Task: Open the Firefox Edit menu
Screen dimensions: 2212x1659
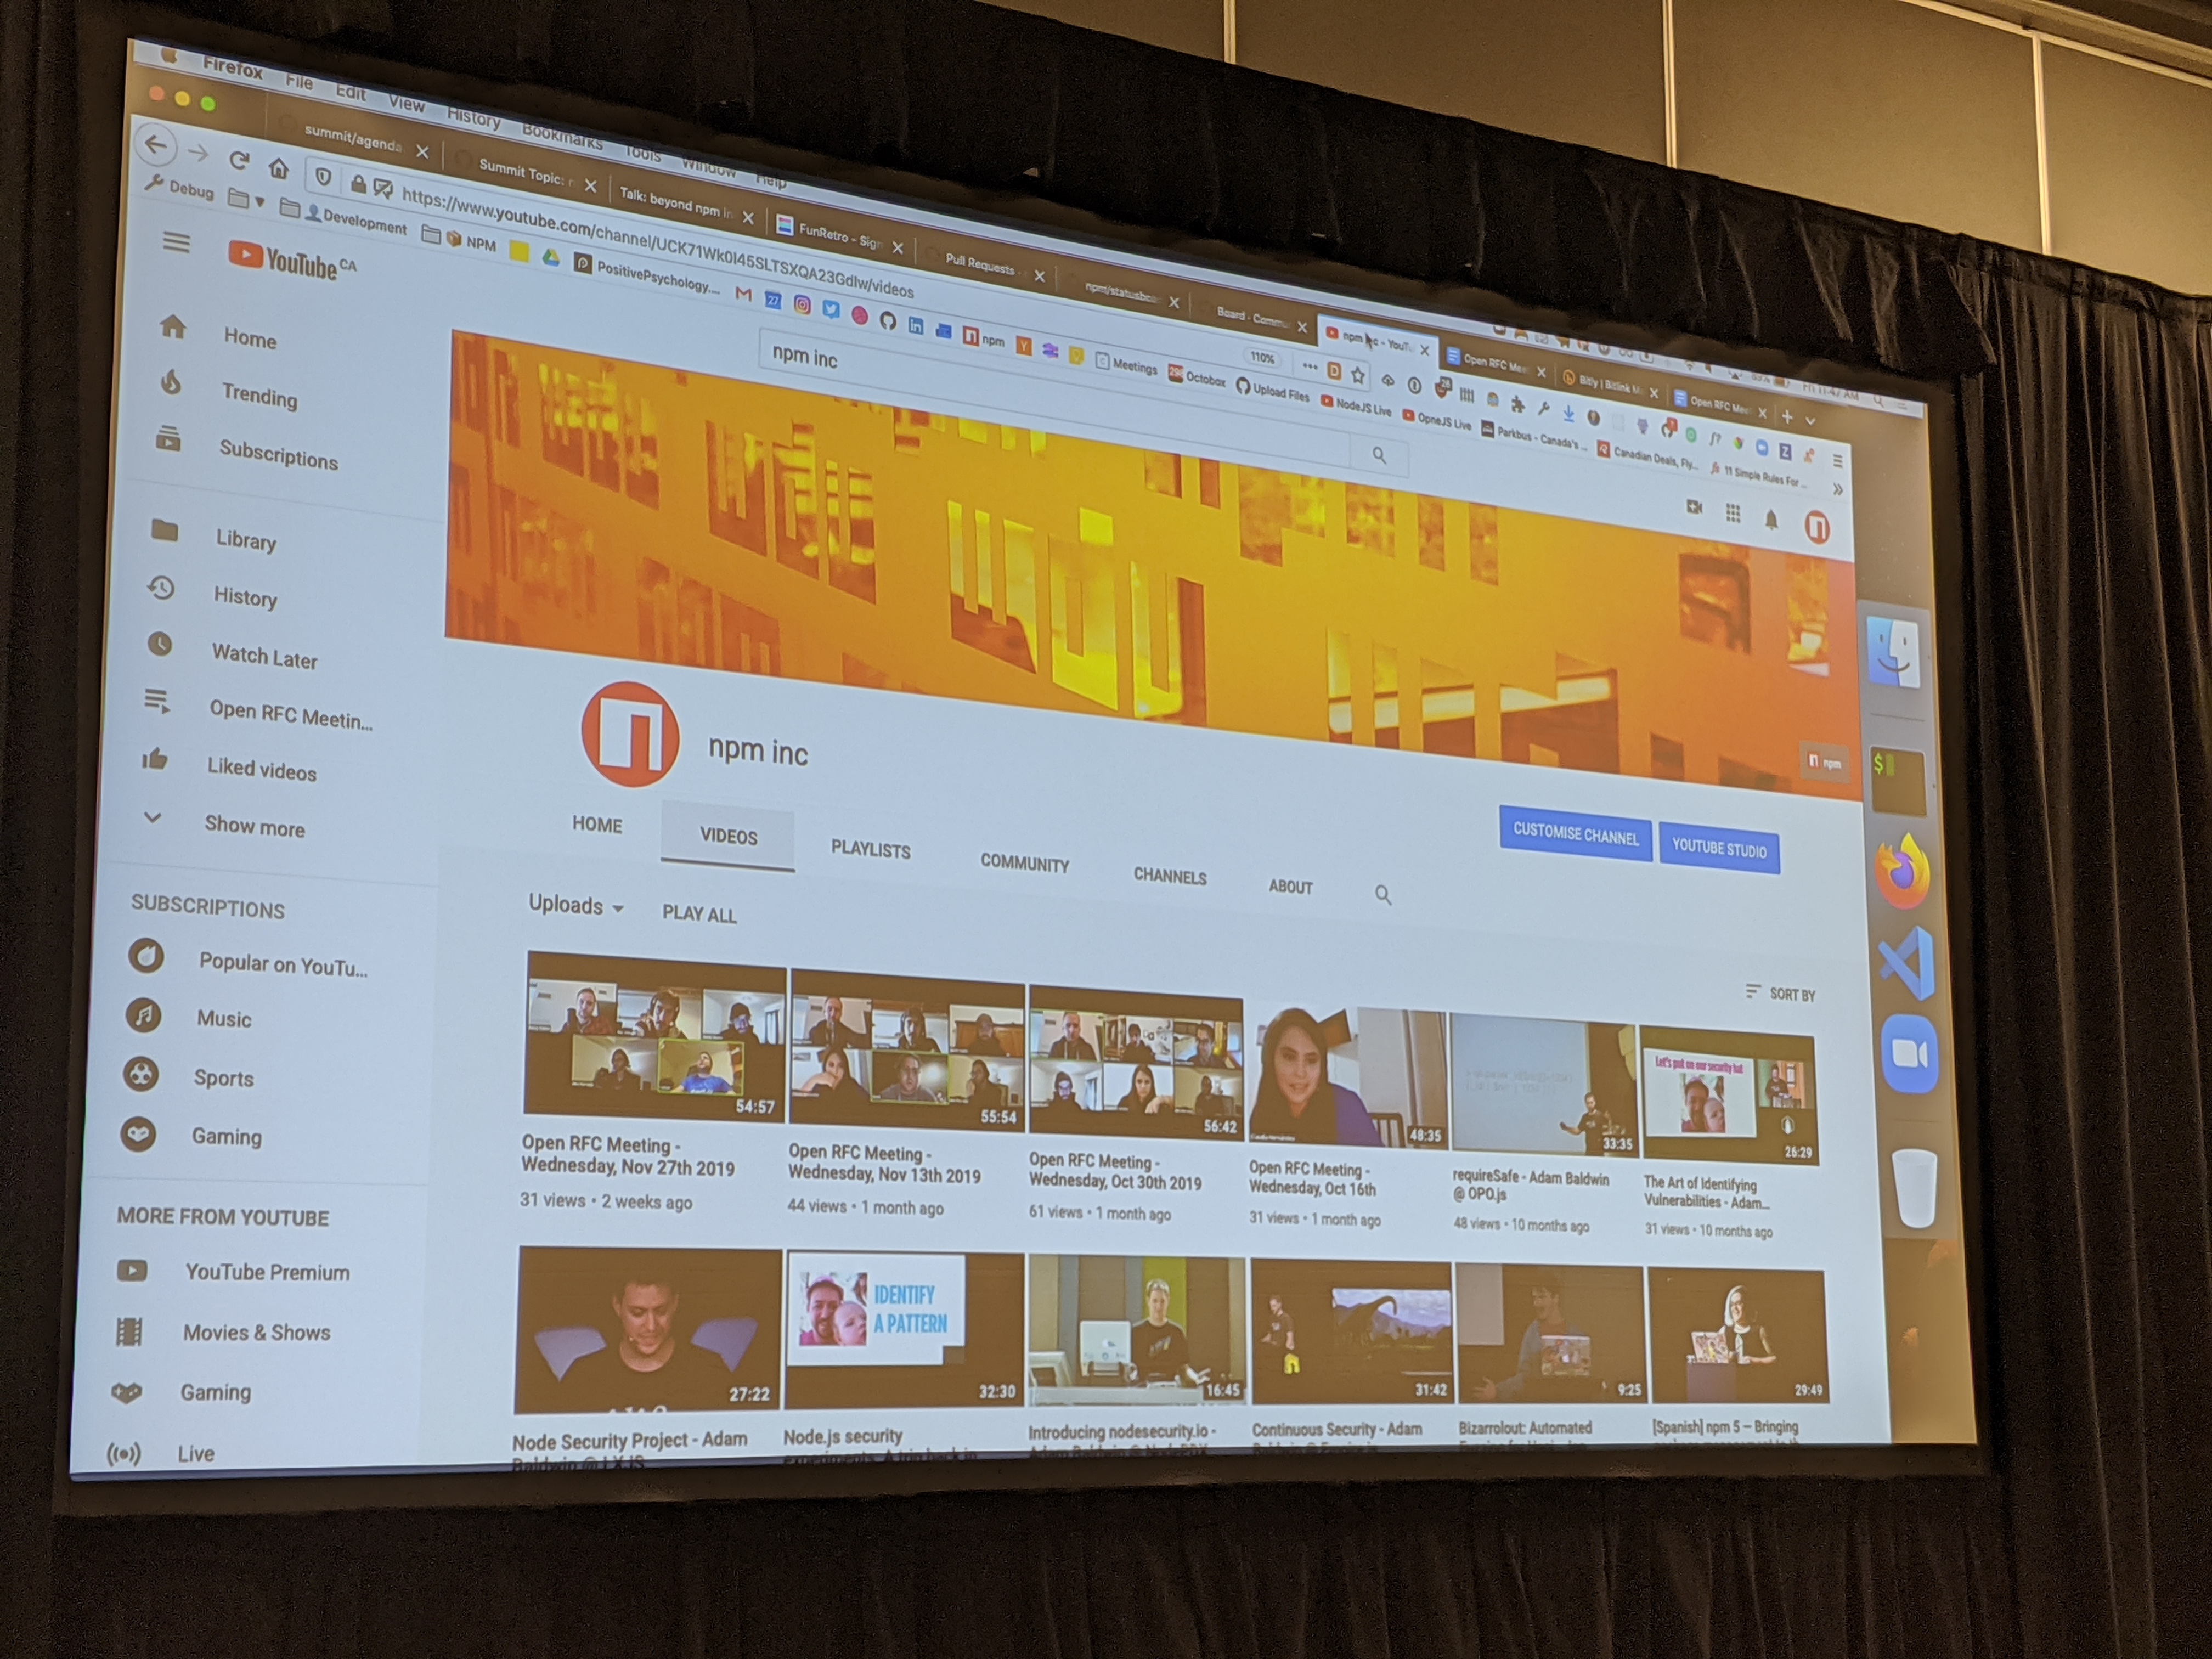Action: [x=351, y=92]
